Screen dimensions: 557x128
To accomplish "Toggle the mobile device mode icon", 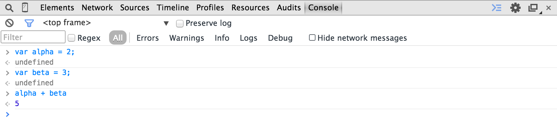I will (x=25, y=7).
